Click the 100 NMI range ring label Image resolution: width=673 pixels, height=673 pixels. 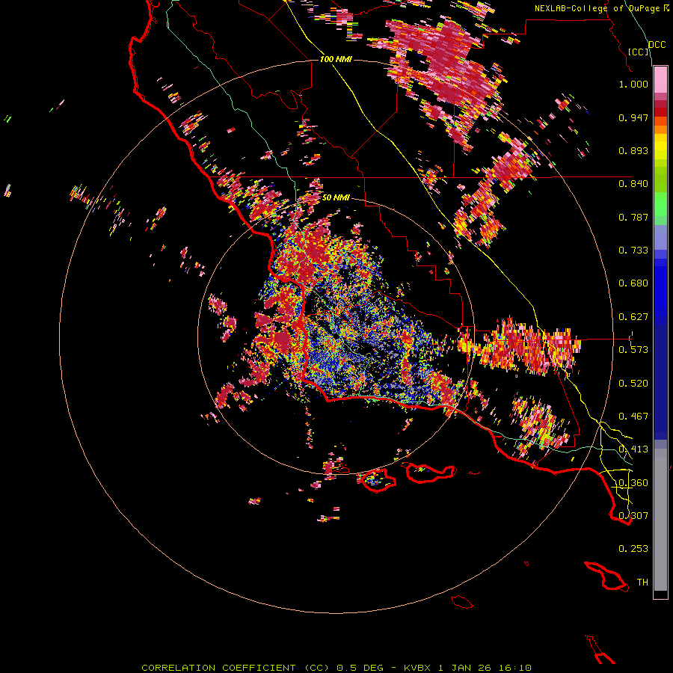pyautogui.click(x=336, y=59)
